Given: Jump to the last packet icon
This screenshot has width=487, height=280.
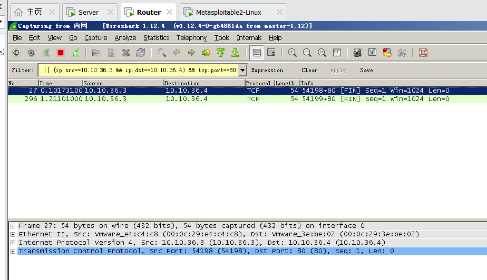Looking at the screenshot, I should [236, 53].
